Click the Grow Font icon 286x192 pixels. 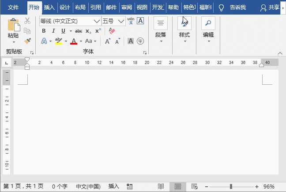click(108, 41)
